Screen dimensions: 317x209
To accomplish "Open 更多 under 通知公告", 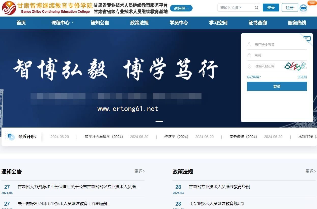I will [139, 171].
